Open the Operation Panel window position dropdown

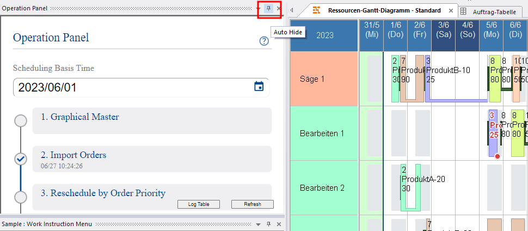pyautogui.click(x=259, y=9)
